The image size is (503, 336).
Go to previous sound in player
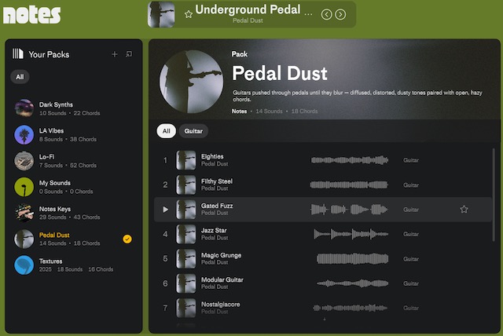pyautogui.click(x=327, y=14)
